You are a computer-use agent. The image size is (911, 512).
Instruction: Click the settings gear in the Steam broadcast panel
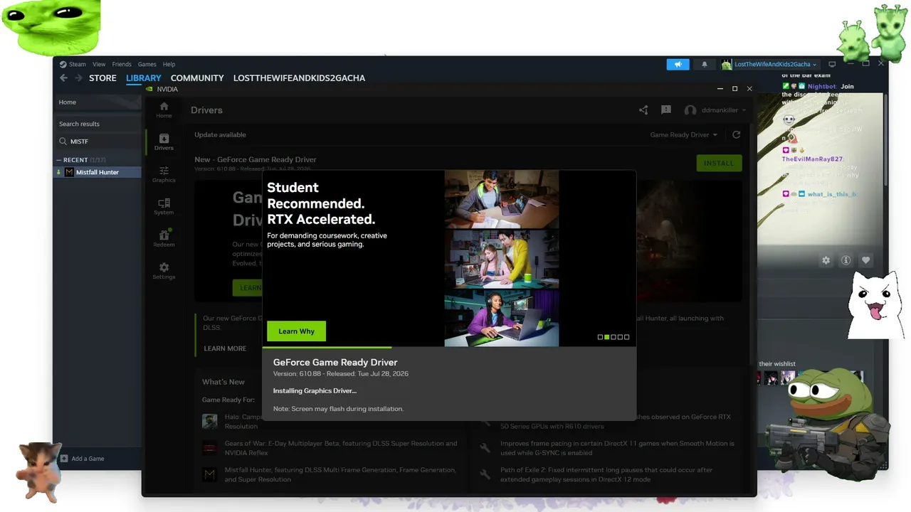click(x=826, y=260)
